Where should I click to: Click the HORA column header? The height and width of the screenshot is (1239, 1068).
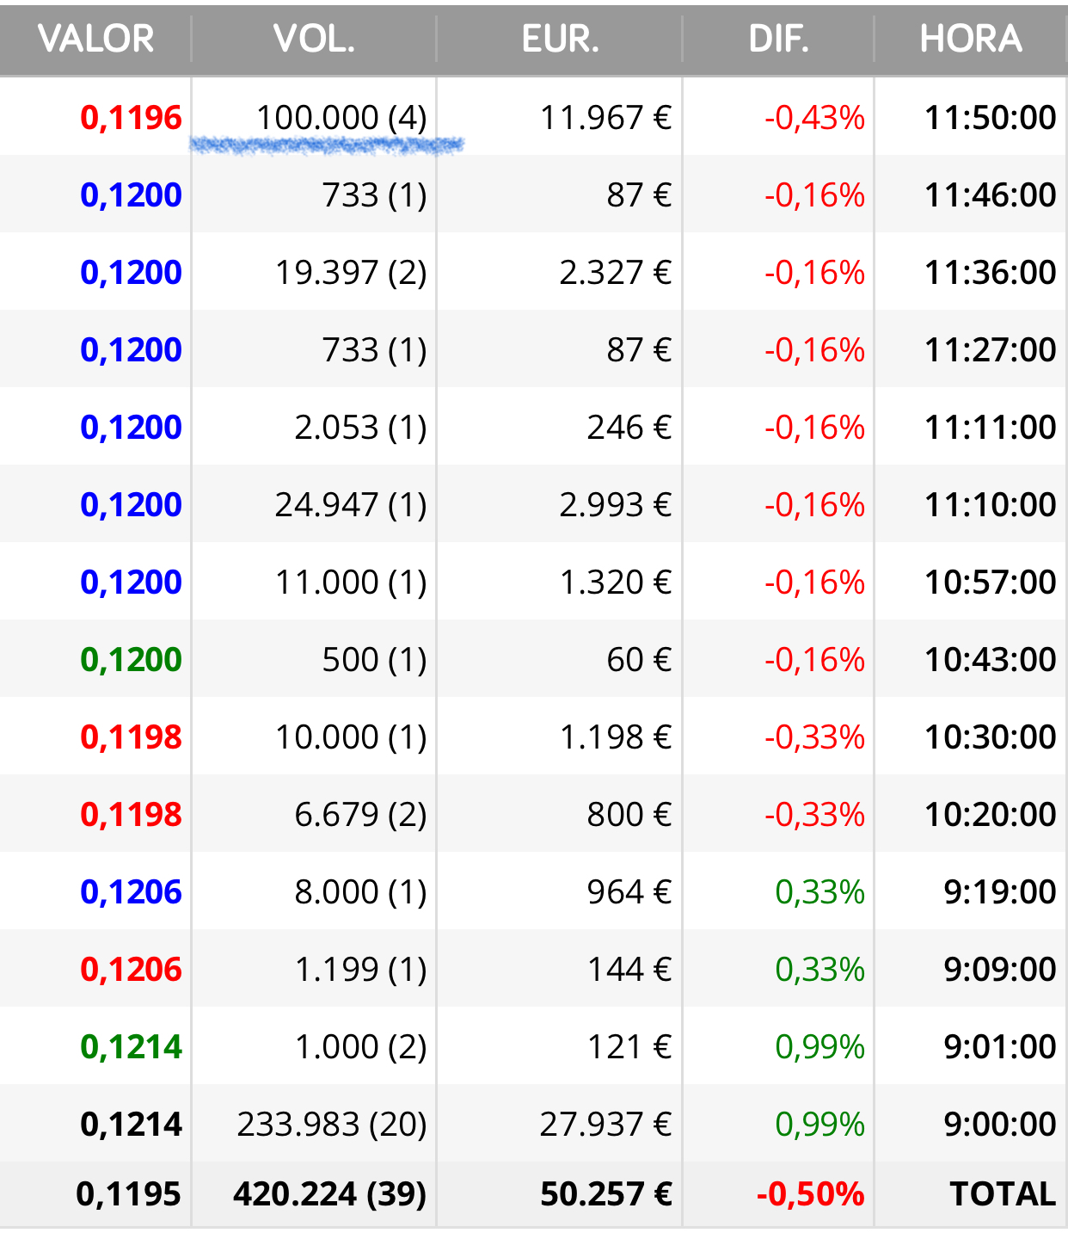971,39
